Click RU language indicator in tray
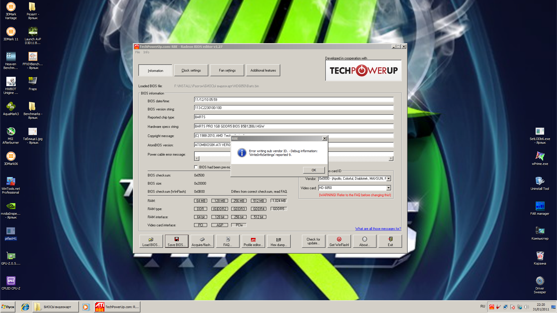This screenshot has height=313, width=557. coord(483,306)
